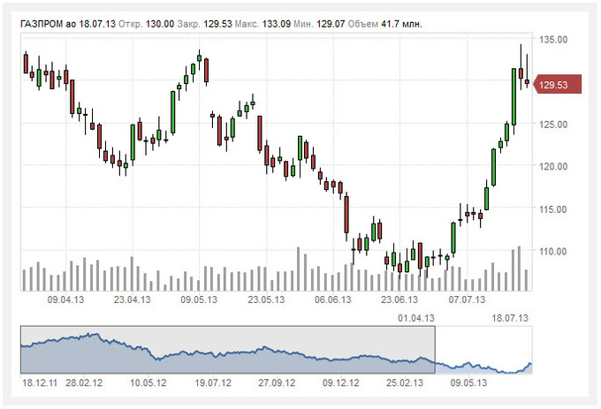Click the 01.04.13 navigator start date label
This screenshot has height=409, width=601.
(x=416, y=318)
